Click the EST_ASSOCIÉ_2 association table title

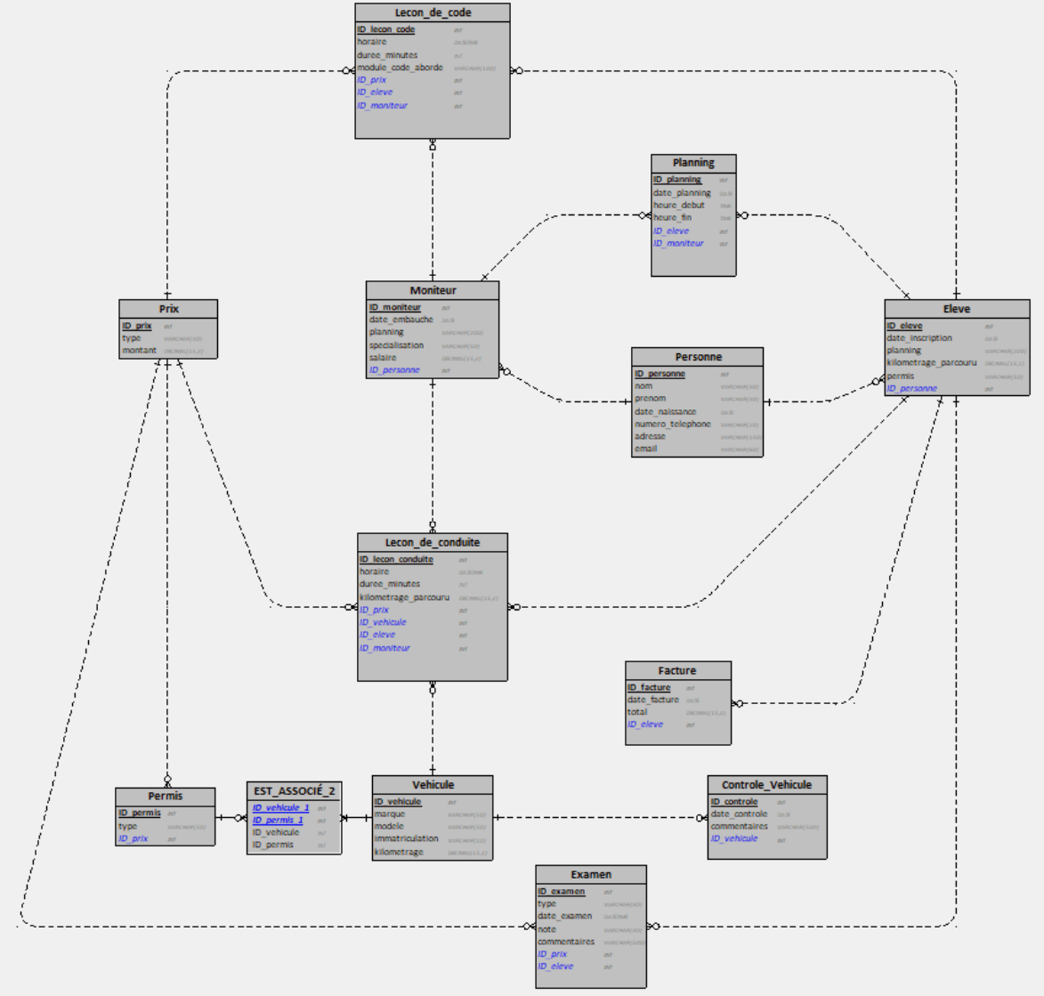click(x=294, y=790)
